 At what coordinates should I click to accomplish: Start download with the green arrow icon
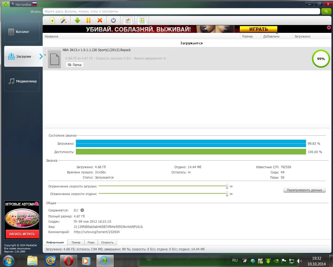pos(77,20)
